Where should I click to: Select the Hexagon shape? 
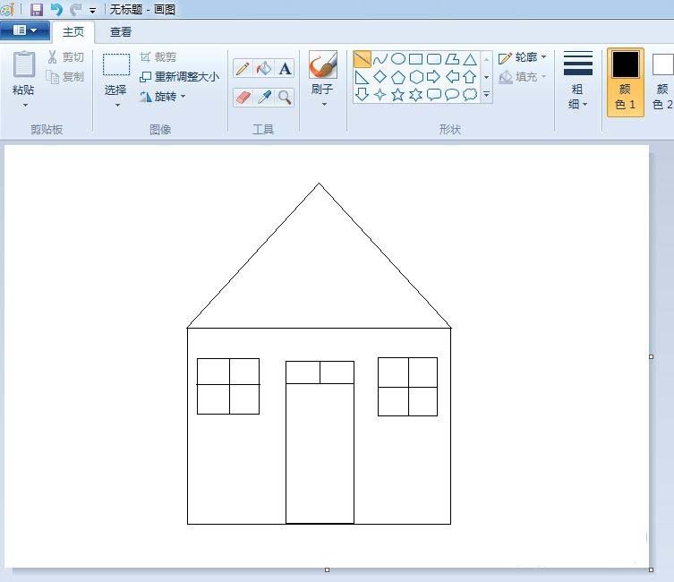(x=415, y=77)
